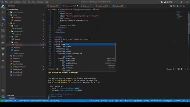The height and width of the screenshot is (107, 190).
Task: Close the bottom panel
Action: click(x=188, y=69)
